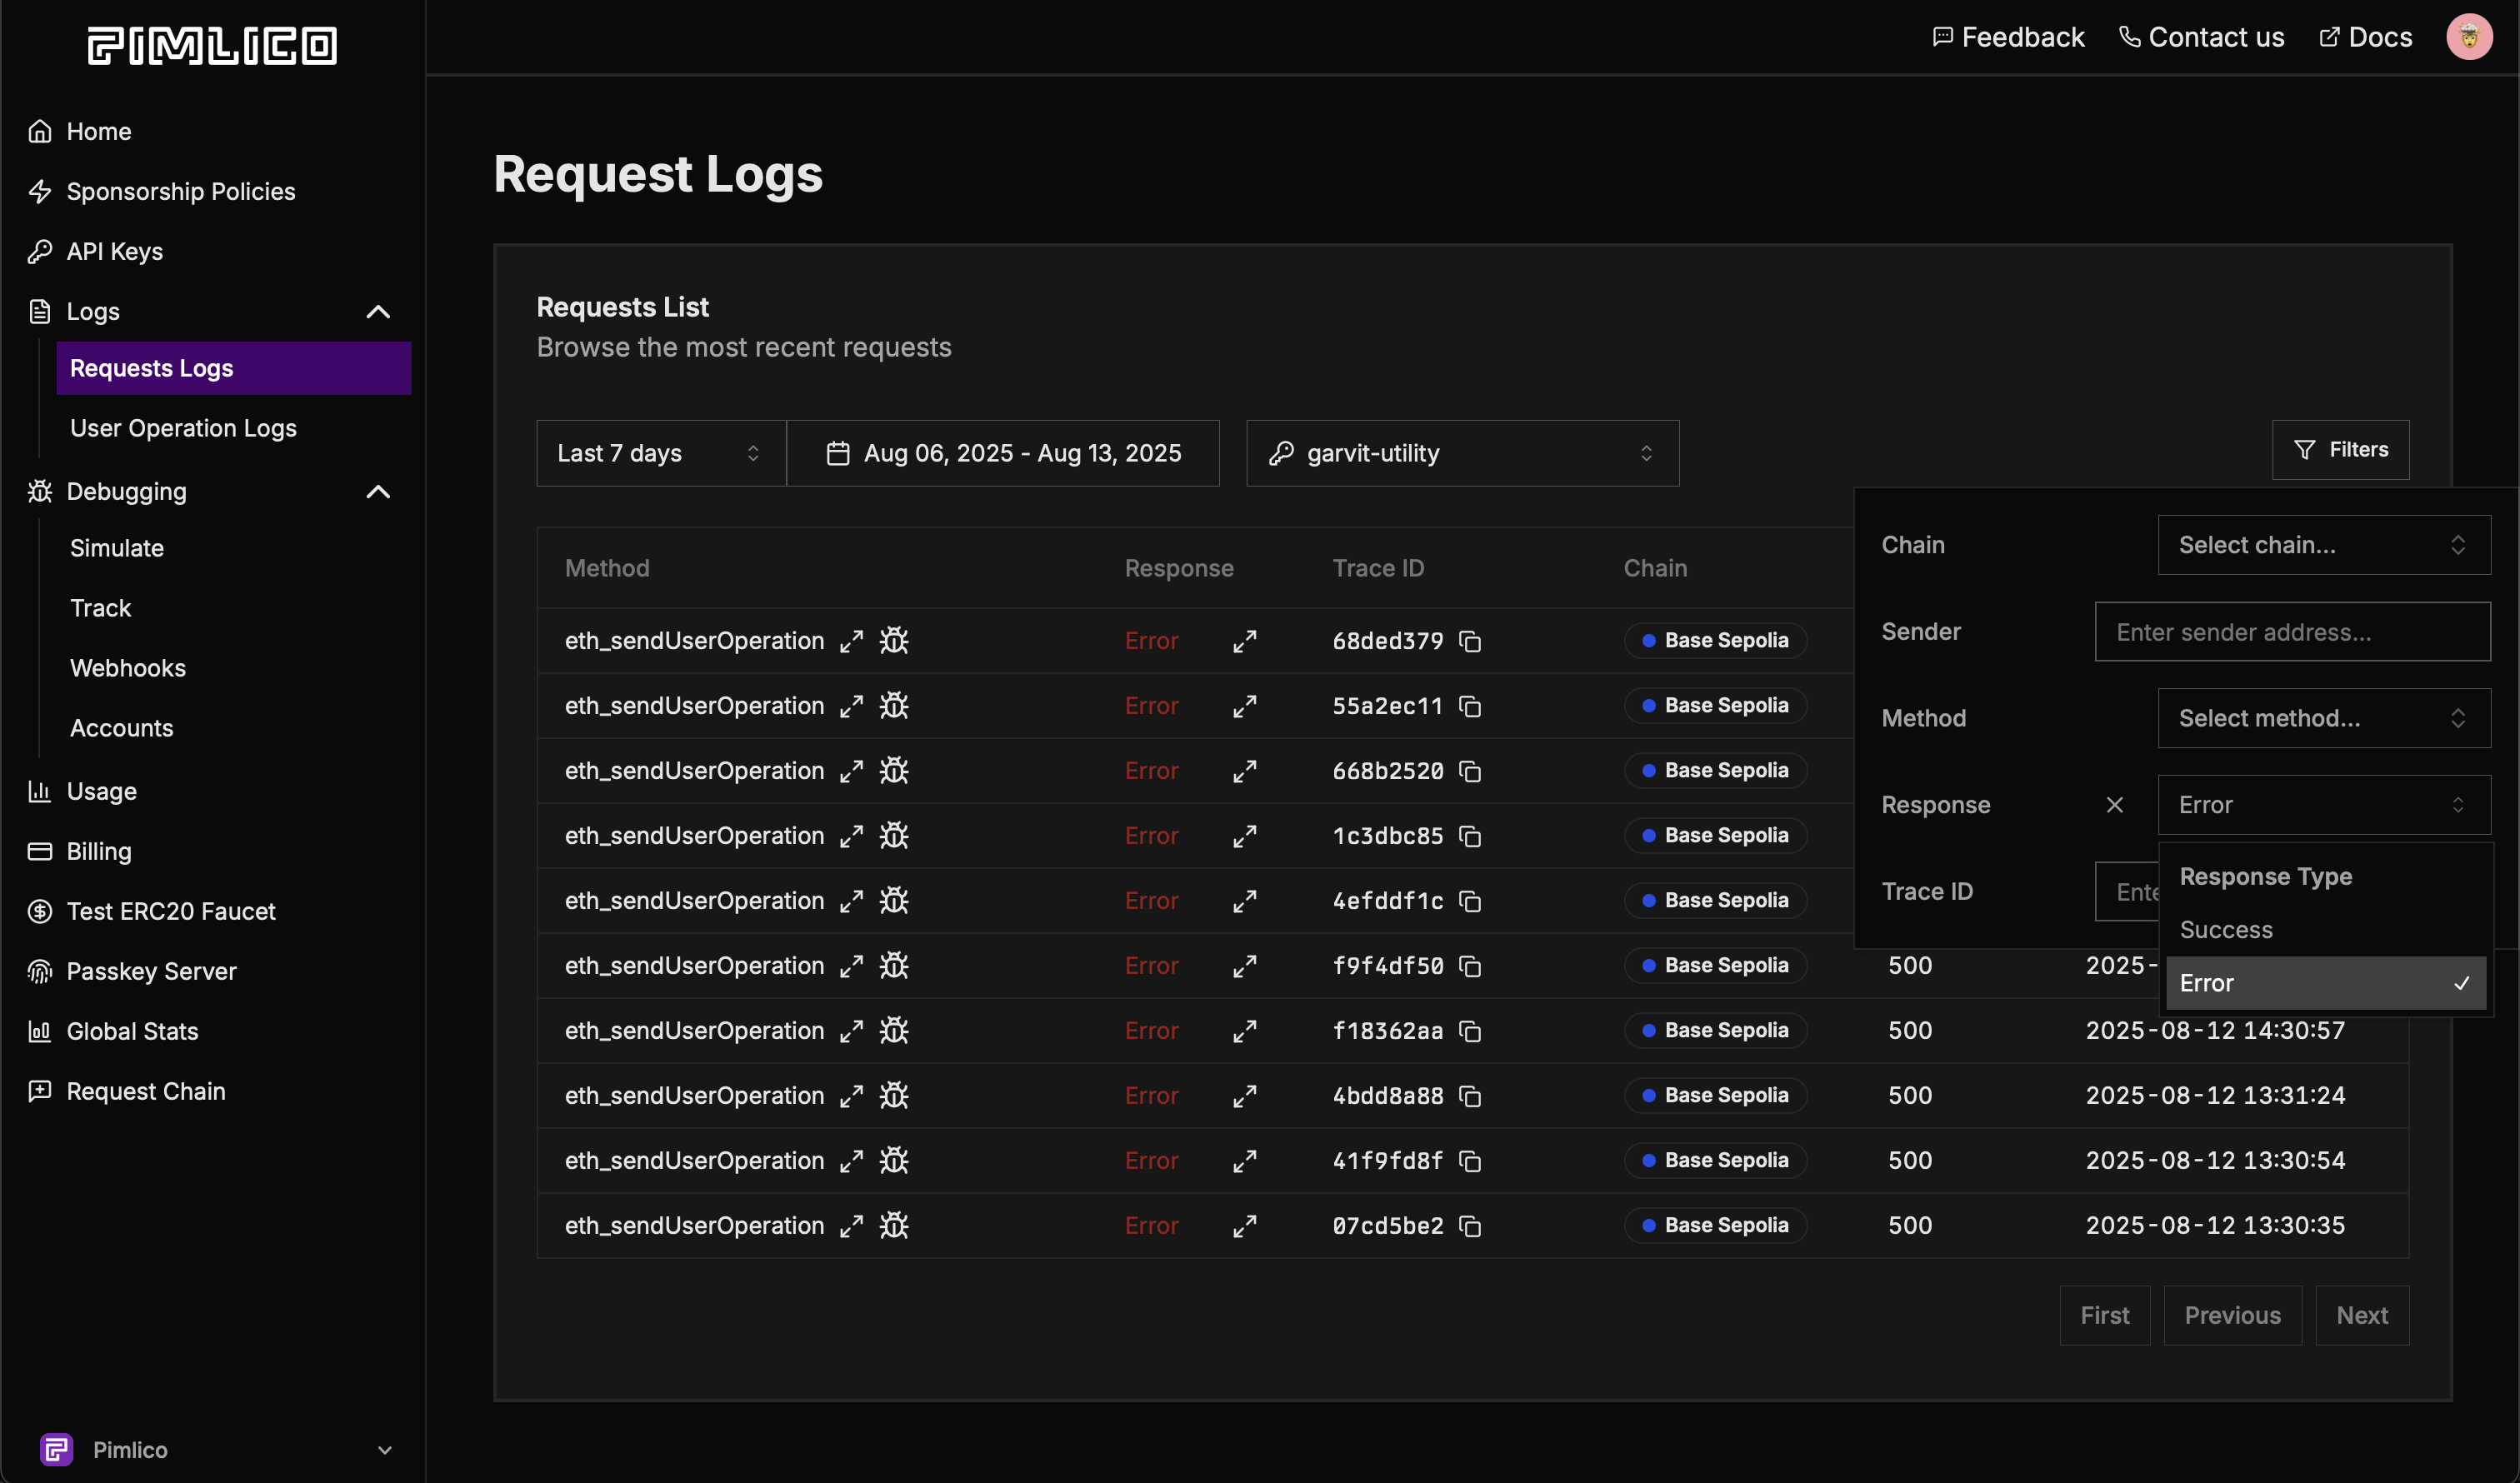
Task: Open the Docs link
Action: (x=2366, y=37)
